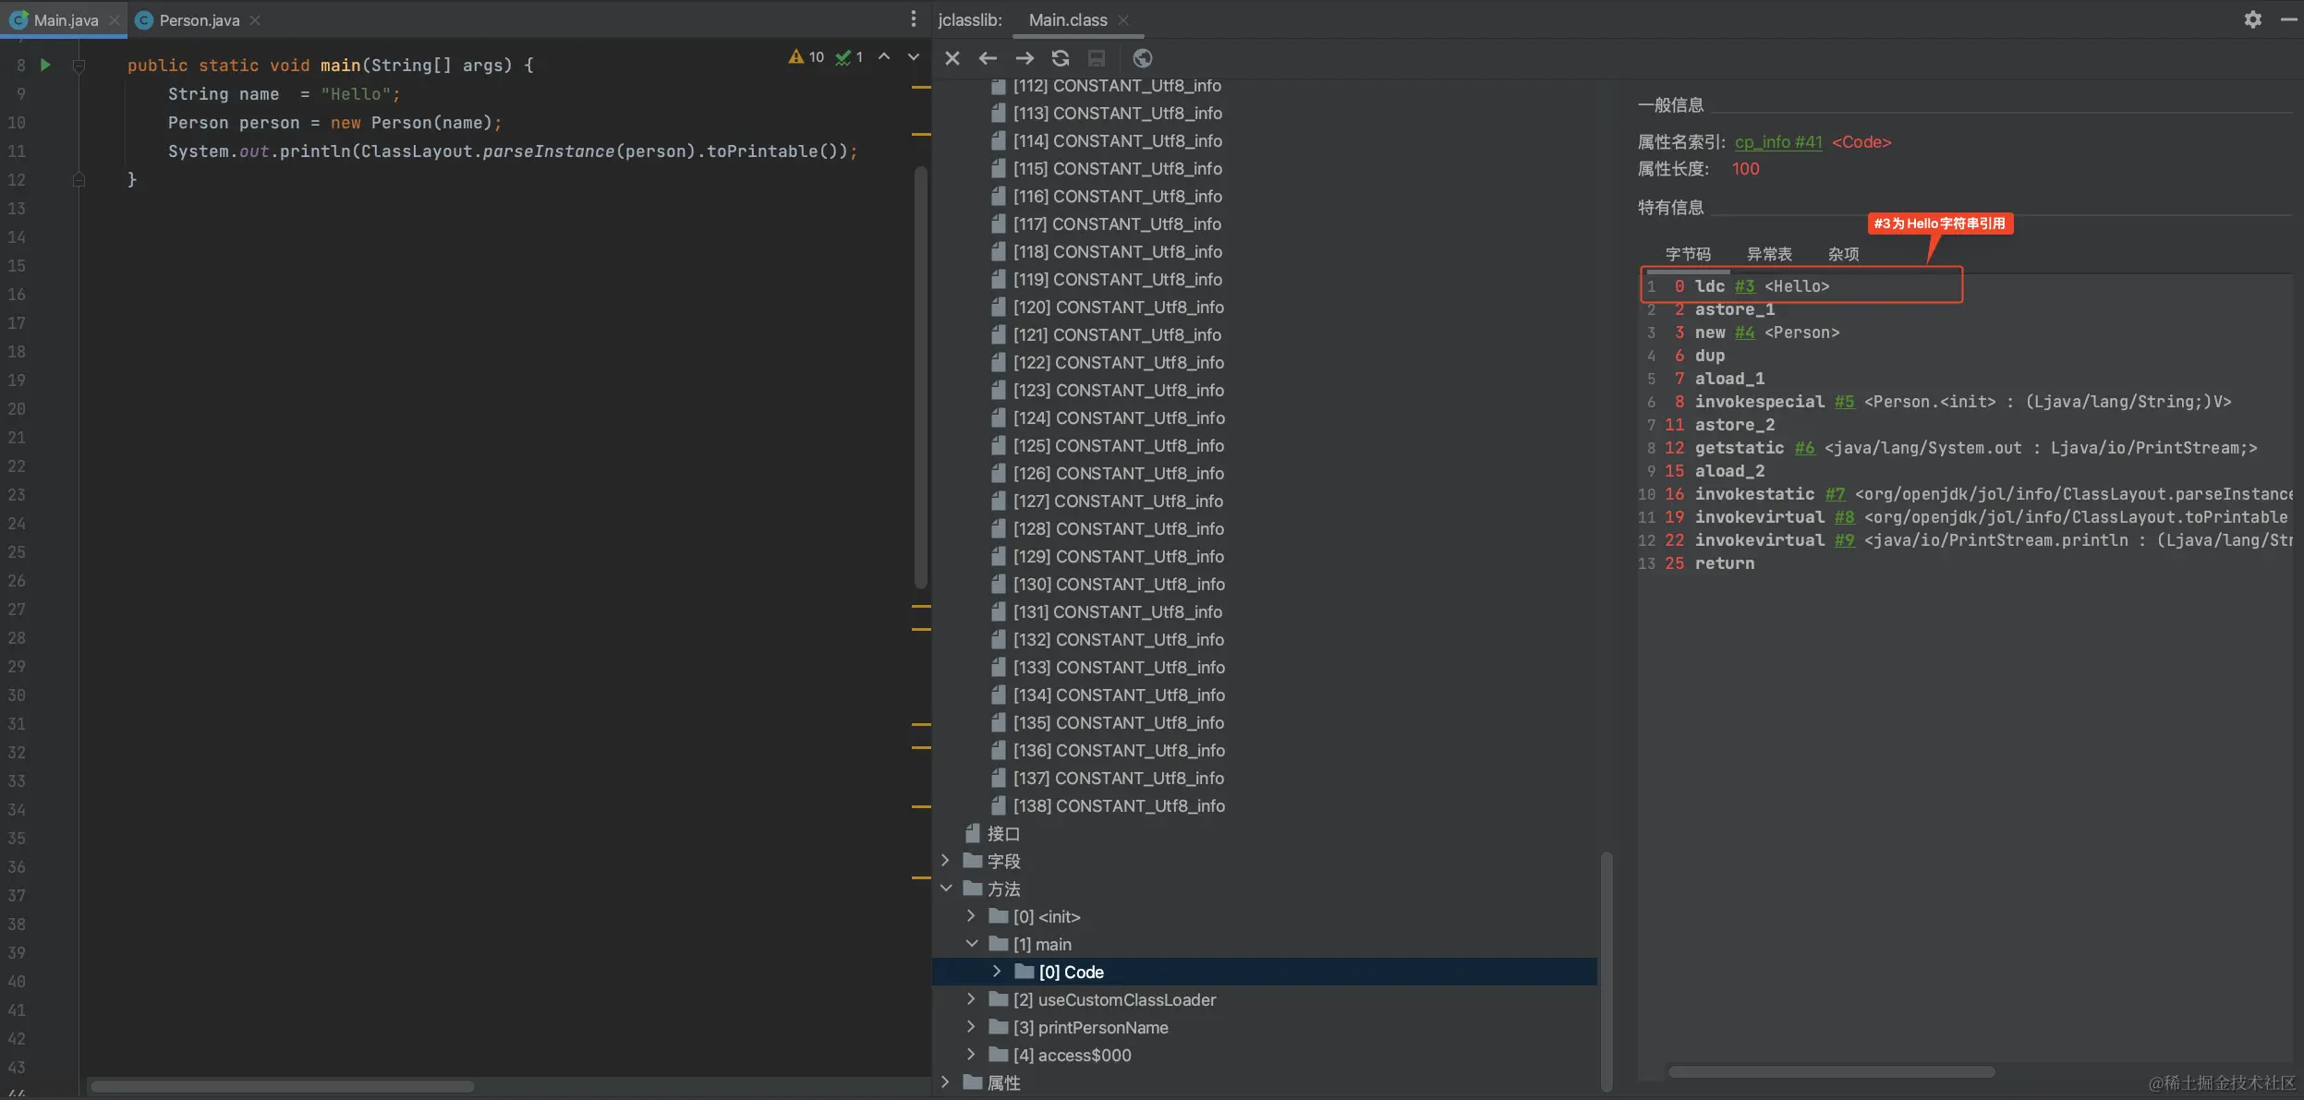Screen dimensions: 2304x1100
Task: Click the fold end marker at line 12
Action: (x=79, y=180)
